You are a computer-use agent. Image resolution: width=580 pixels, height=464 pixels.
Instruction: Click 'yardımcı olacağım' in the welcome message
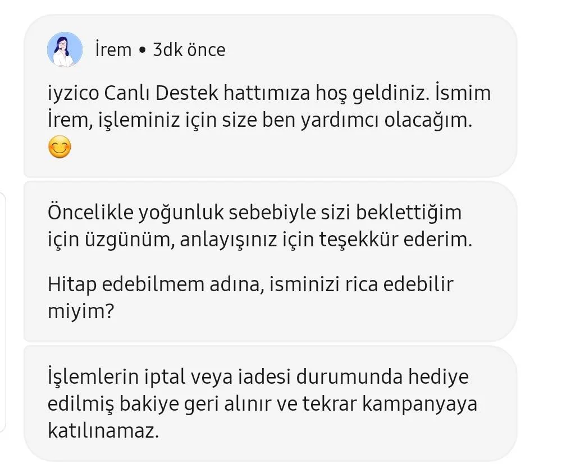386,121
